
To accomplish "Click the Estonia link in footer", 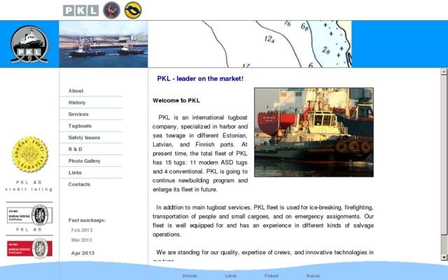I will pos(190,276).
